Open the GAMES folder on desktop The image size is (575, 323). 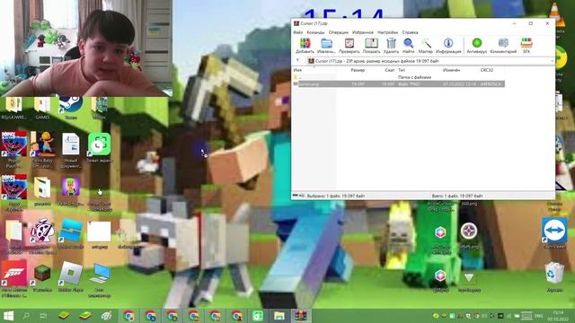click(x=42, y=108)
